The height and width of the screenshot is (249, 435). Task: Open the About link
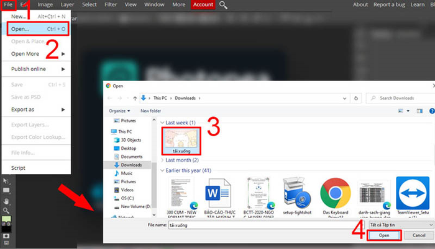coord(360,5)
